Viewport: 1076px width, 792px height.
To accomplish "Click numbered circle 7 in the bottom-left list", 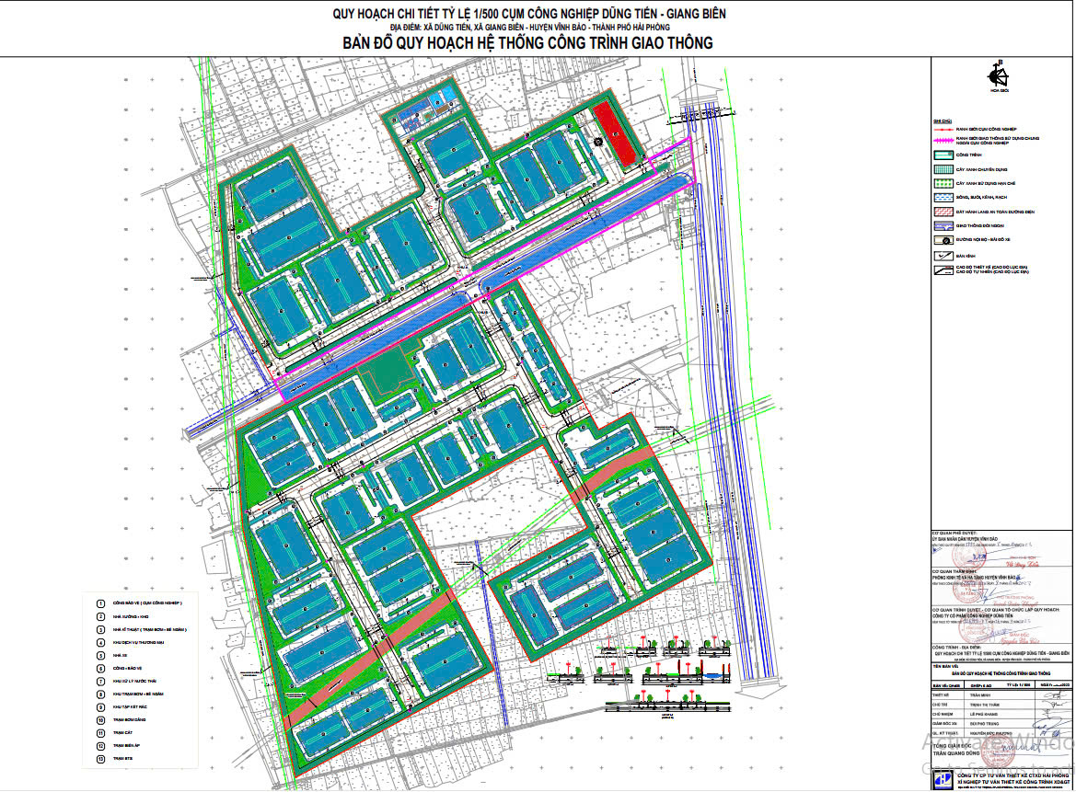I will 100,682.
